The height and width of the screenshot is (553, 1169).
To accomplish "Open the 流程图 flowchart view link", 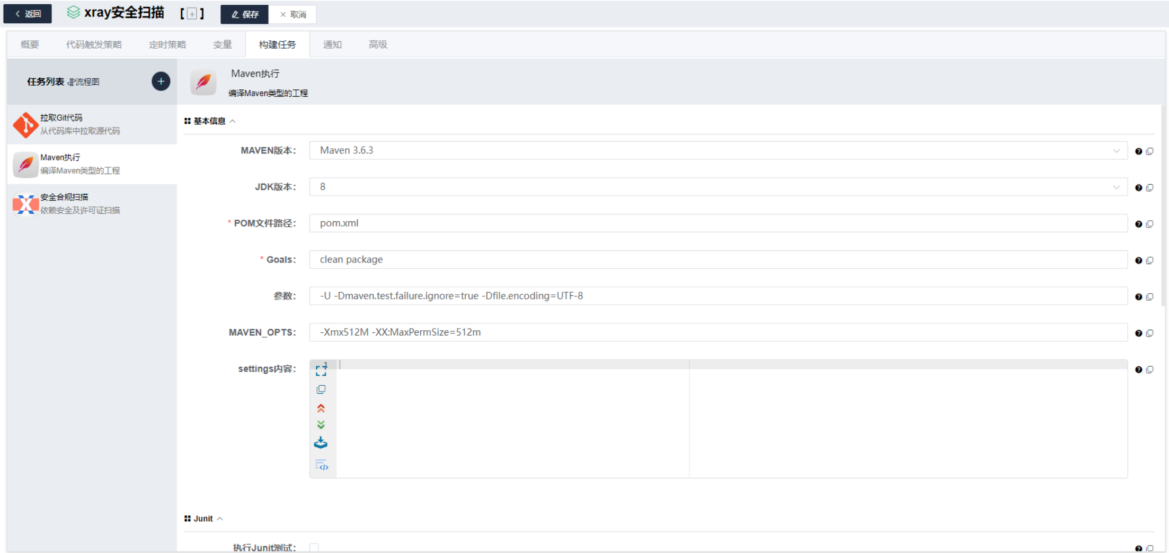I will tap(84, 82).
